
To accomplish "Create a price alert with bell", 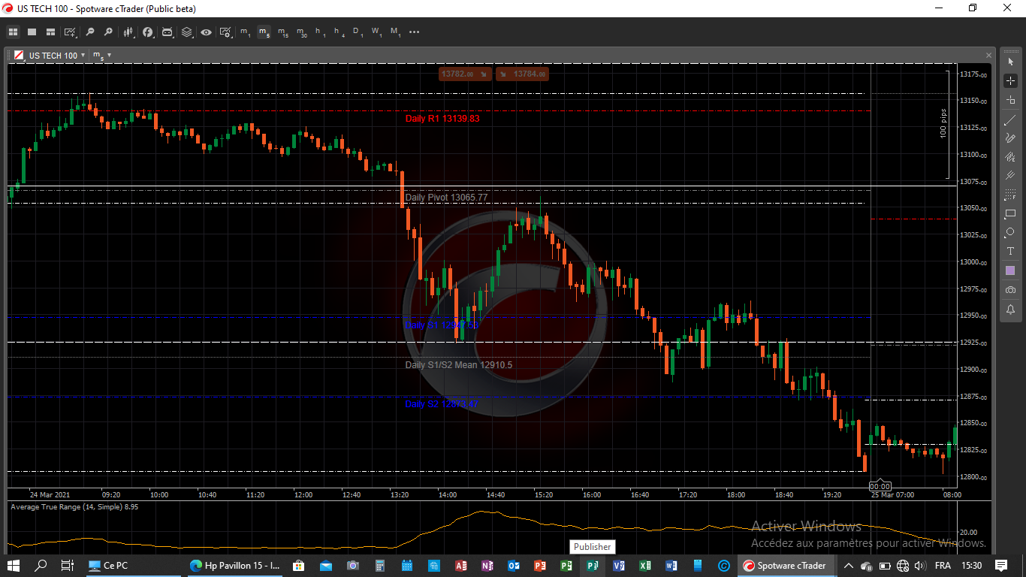I will 1010,309.
